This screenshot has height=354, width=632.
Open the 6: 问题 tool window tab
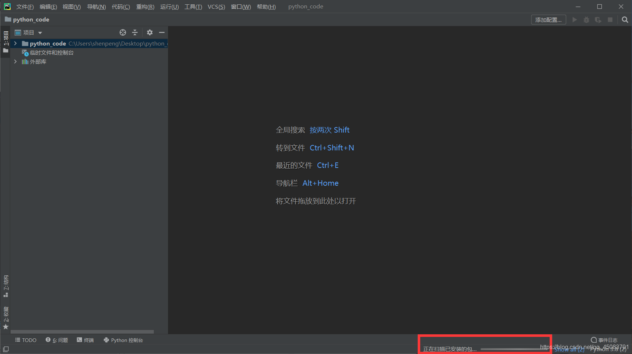coord(57,340)
